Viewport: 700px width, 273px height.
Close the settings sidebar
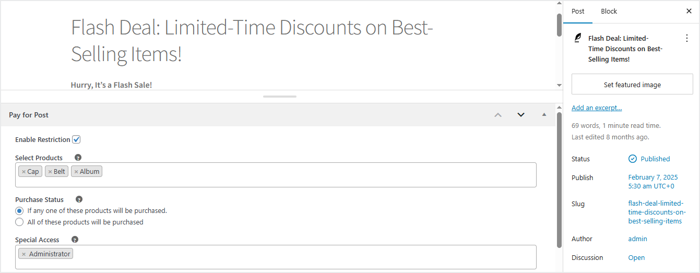coord(689,11)
